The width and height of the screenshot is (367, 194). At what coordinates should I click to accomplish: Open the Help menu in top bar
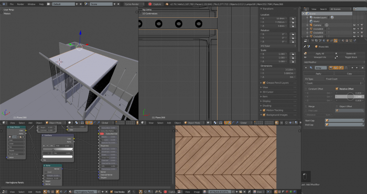click(x=41, y=4)
